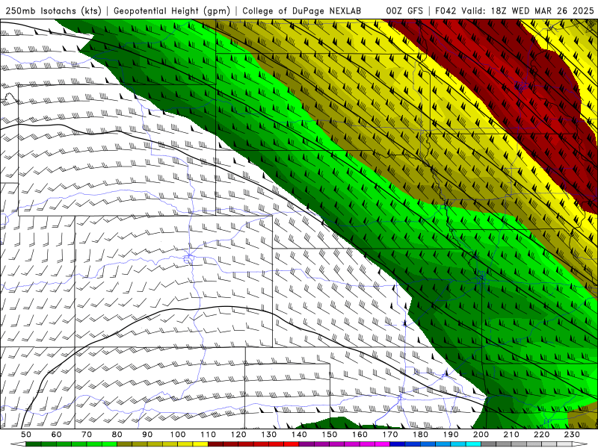Select the 160 value on the colorbar

pyautogui.click(x=360, y=435)
